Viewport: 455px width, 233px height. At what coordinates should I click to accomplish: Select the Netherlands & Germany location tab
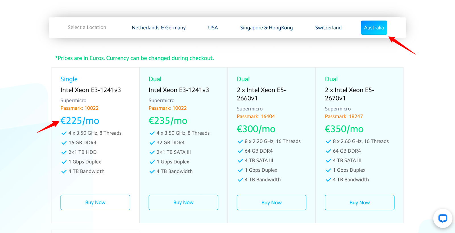159,28
